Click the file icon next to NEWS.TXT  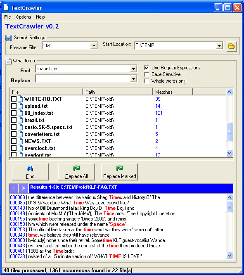[x=20, y=141]
